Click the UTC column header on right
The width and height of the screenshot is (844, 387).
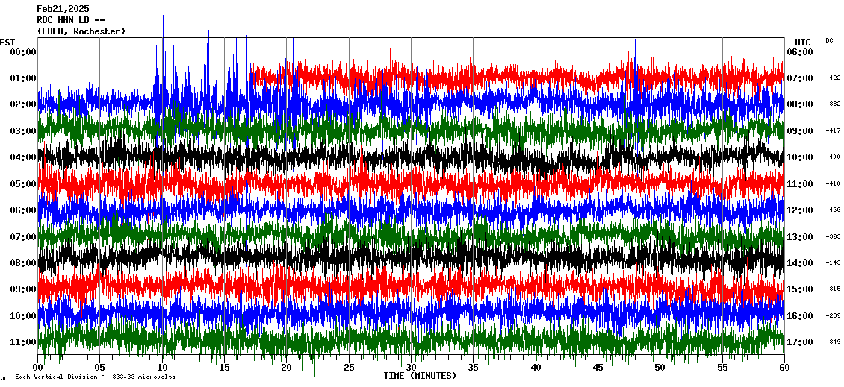pyautogui.click(x=803, y=42)
